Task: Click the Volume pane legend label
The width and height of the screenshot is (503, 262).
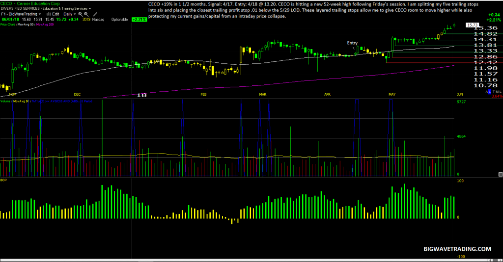Action: pos(6,101)
